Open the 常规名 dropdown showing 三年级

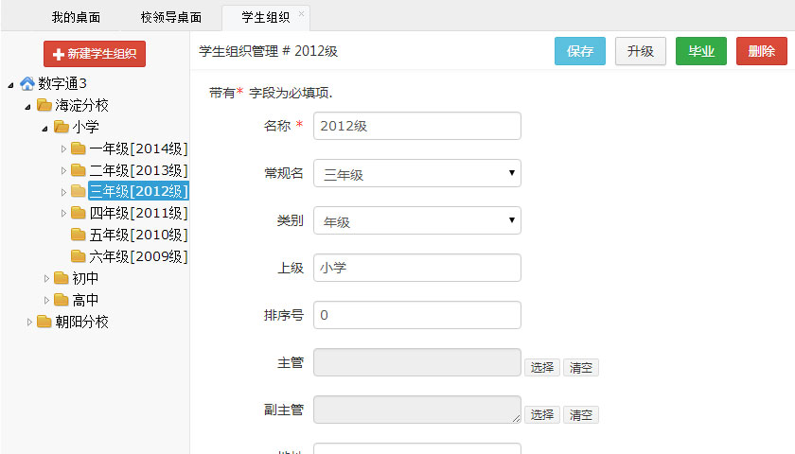[416, 173]
